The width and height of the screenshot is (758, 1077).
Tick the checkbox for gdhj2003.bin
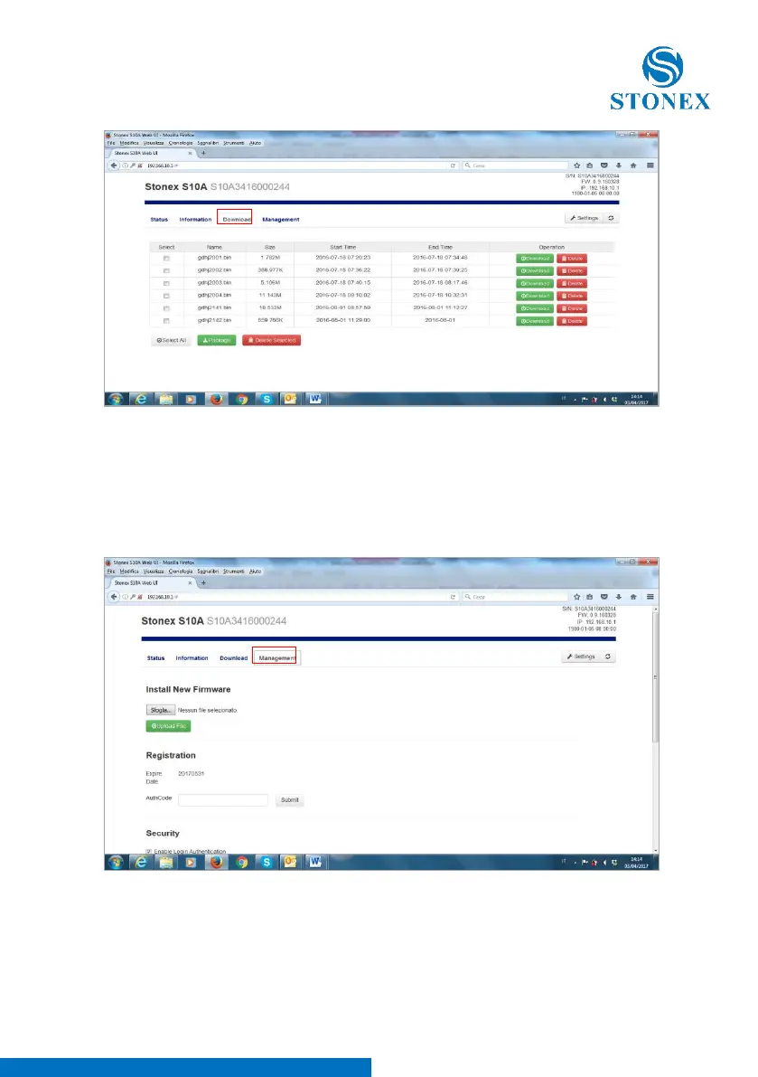166,283
